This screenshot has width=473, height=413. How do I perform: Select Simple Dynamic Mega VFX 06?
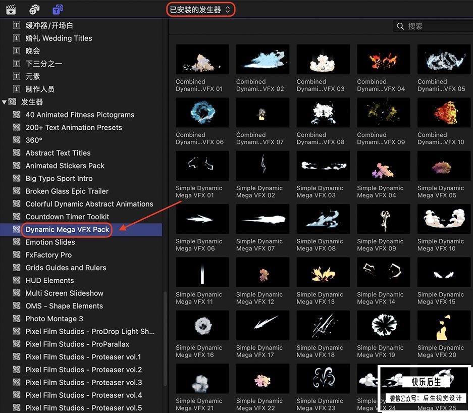(202, 219)
